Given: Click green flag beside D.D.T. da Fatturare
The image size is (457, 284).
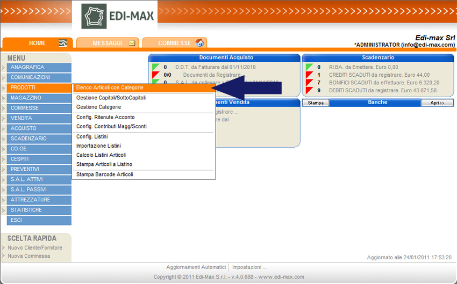Looking at the screenshot, I should pyautogui.click(x=155, y=67).
